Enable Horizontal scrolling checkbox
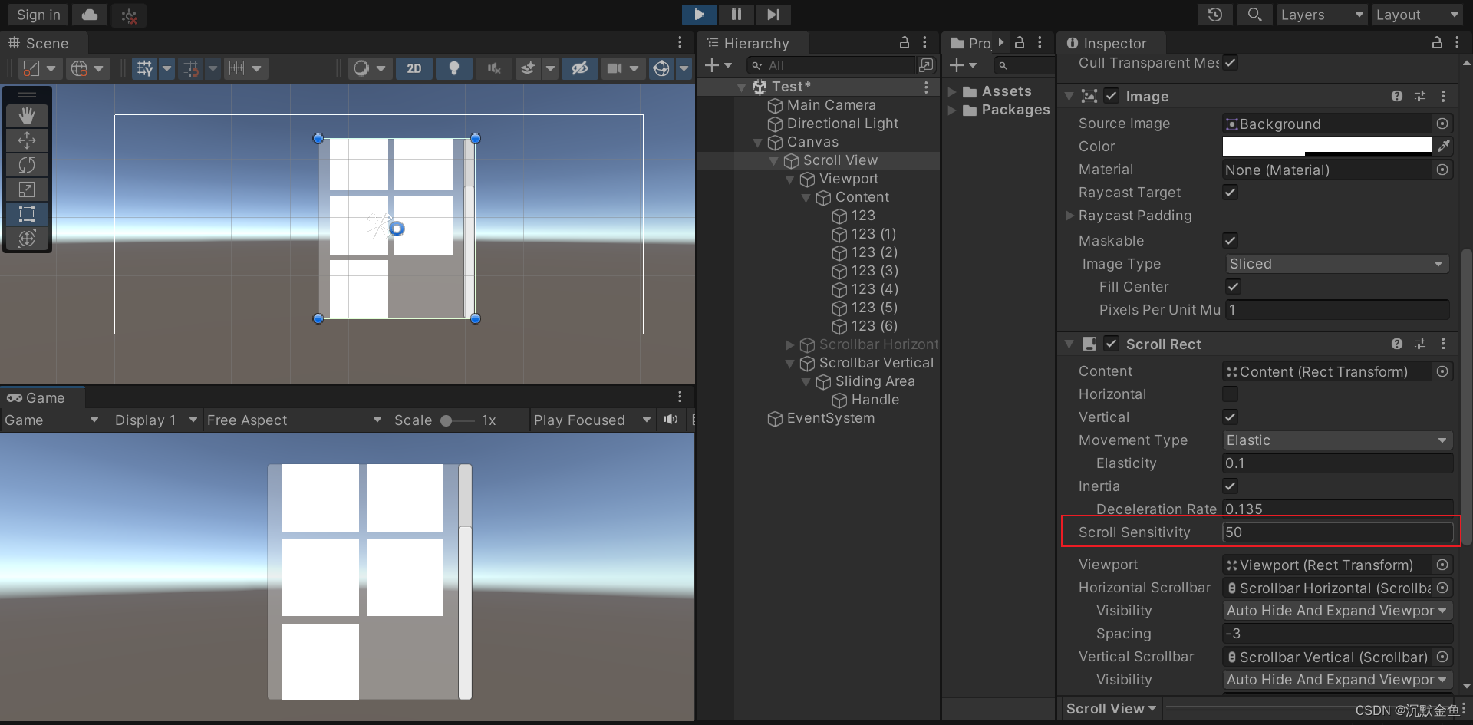 (1230, 394)
